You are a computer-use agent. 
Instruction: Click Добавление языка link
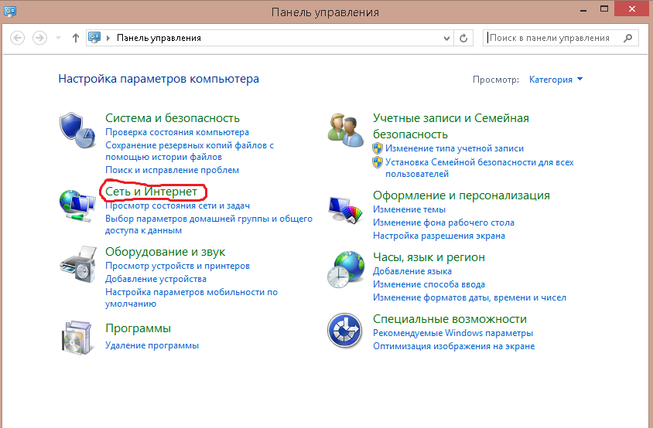tap(412, 271)
